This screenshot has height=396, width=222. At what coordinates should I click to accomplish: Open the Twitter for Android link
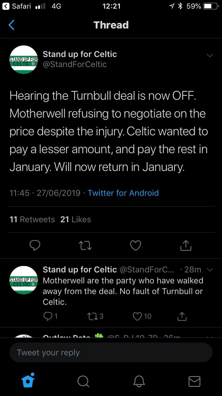pos(123,193)
